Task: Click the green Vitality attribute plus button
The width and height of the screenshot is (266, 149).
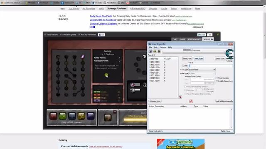Action: click(x=97, y=92)
